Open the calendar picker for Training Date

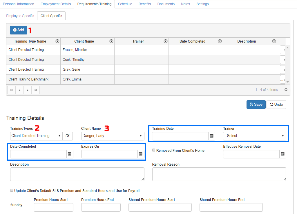pyautogui.click(x=212, y=136)
